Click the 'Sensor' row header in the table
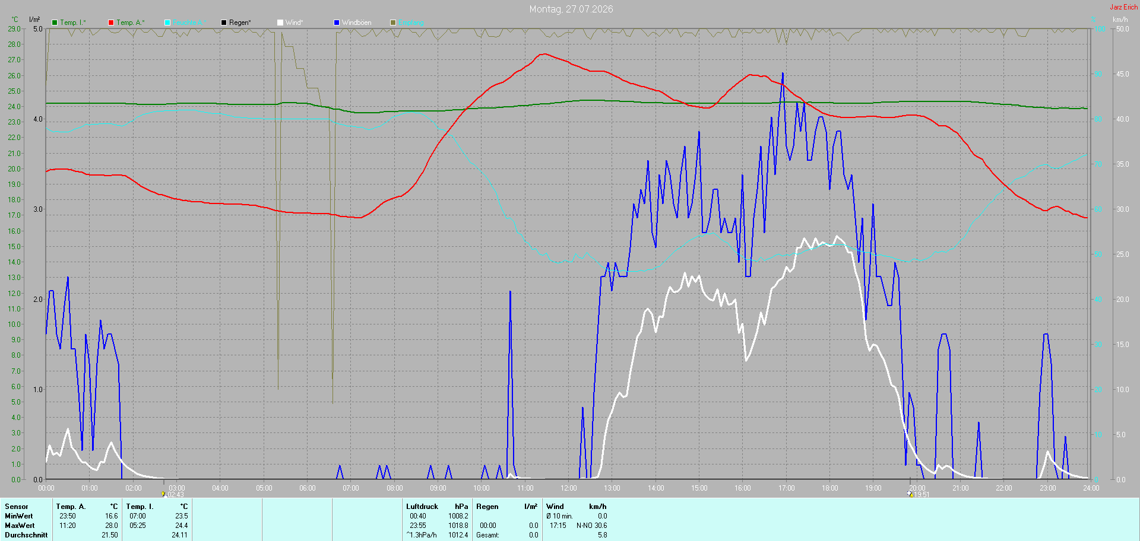Image resolution: width=1140 pixels, height=541 pixels. tap(17, 507)
